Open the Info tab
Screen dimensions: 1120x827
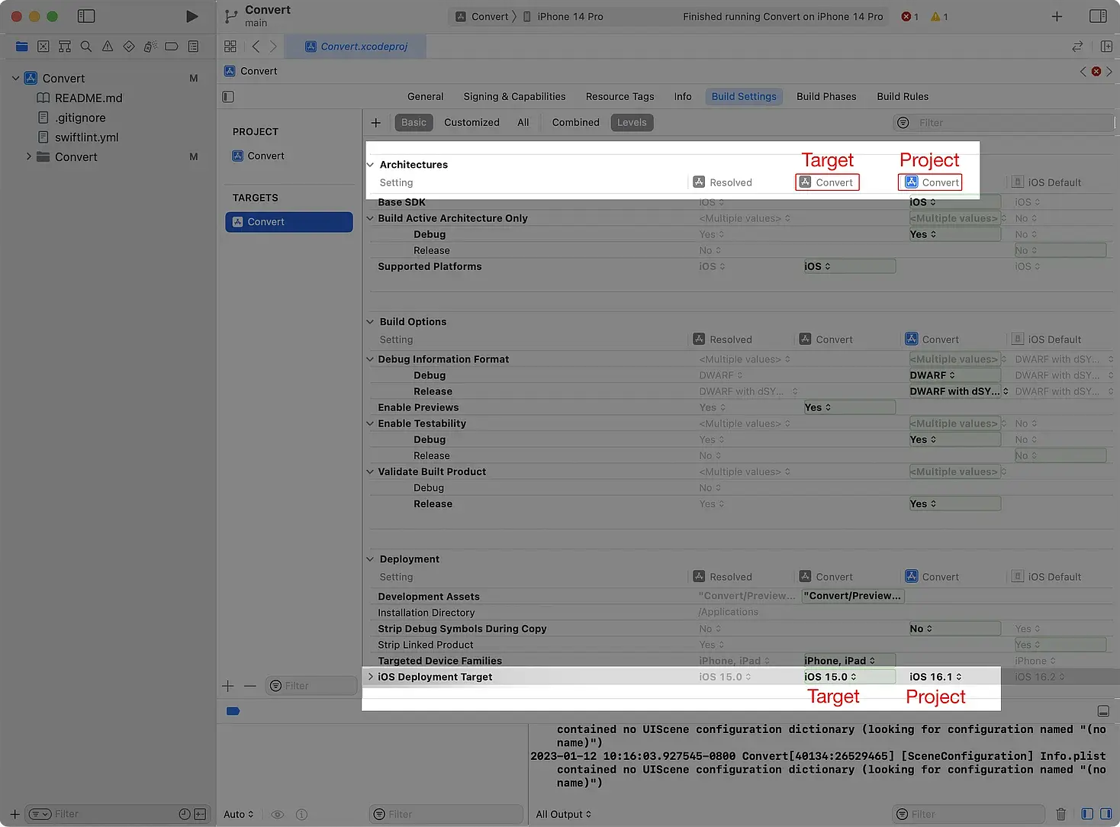(x=683, y=97)
